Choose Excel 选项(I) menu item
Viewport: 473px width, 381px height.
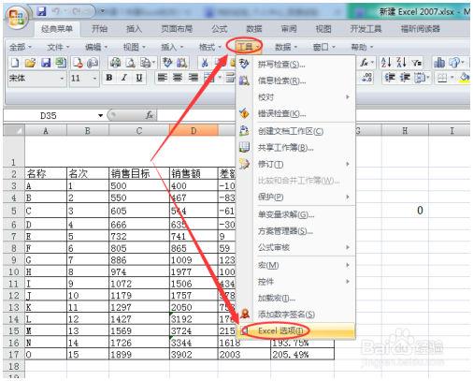tap(295, 330)
